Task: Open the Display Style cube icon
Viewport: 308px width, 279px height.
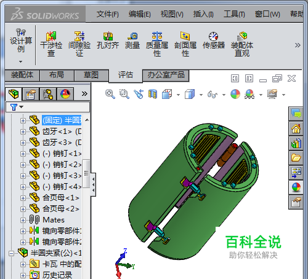Action: (190, 94)
